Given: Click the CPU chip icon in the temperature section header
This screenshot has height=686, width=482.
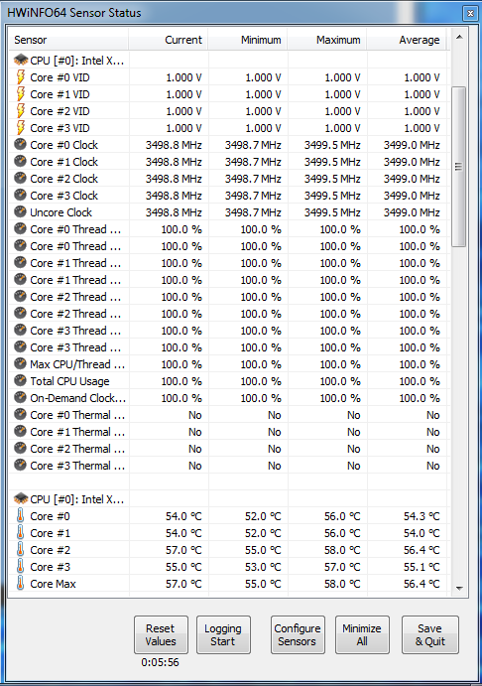Looking at the screenshot, I should (21, 498).
